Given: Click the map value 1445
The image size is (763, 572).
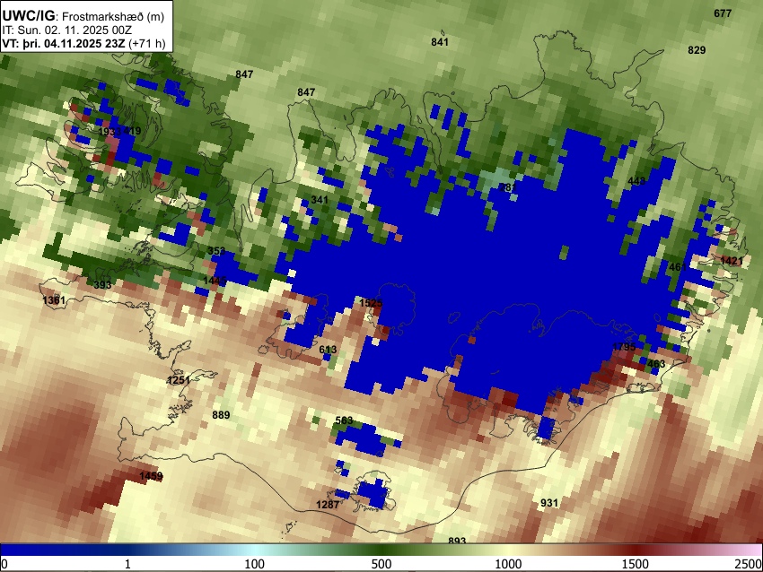Looking at the screenshot, I should (215, 281).
